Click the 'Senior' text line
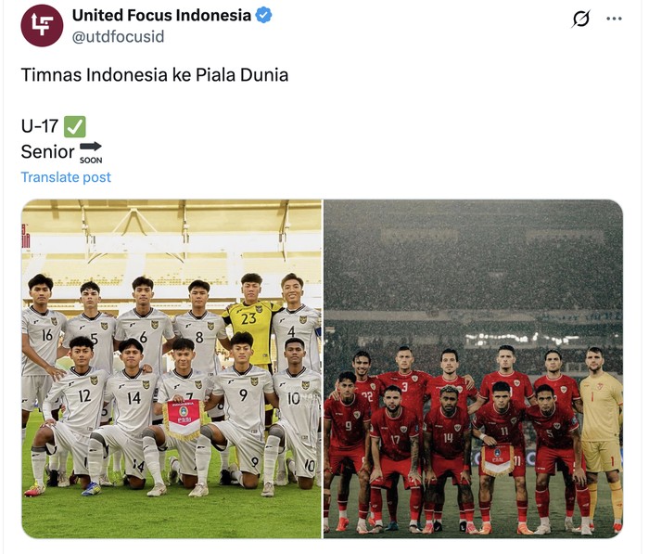This screenshot has height=554, width=649. click(x=47, y=152)
